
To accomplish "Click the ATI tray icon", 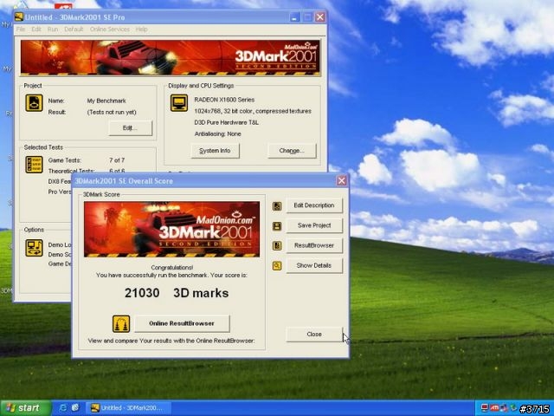I will (494, 408).
